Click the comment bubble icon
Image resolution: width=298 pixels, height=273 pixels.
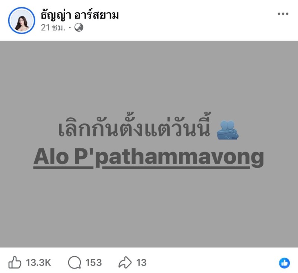(x=74, y=263)
